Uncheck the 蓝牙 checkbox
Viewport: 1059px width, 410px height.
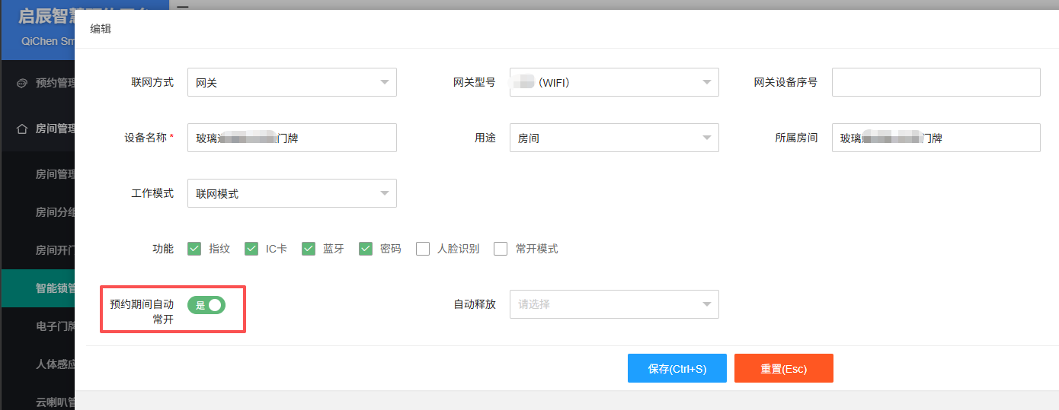tap(309, 249)
